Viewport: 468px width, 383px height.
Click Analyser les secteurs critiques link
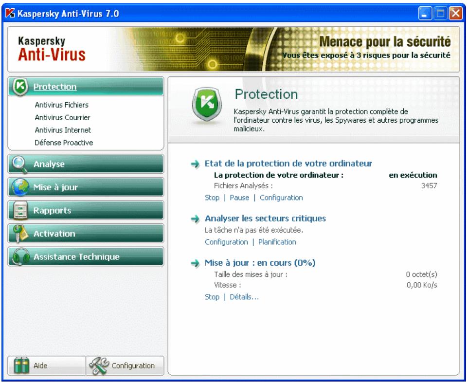(265, 219)
